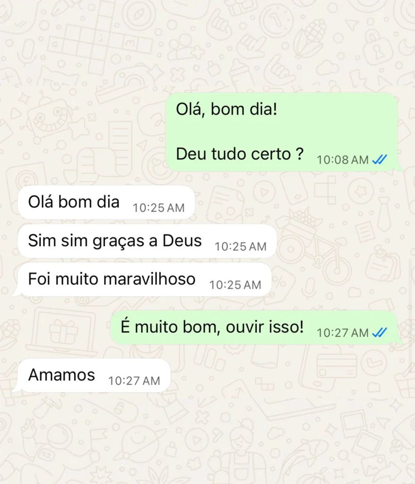Click the sent "Olá, bom dia!" text in green bubble
The width and height of the screenshot is (415, 484).
(x=227, y=109)
